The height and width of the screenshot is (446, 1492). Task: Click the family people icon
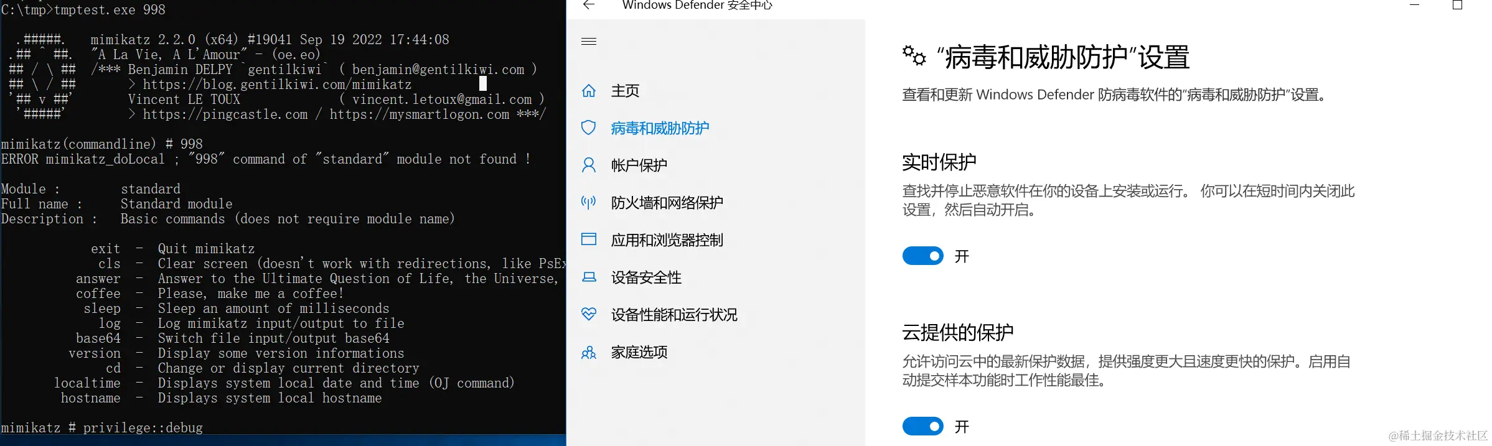(588, 353)
